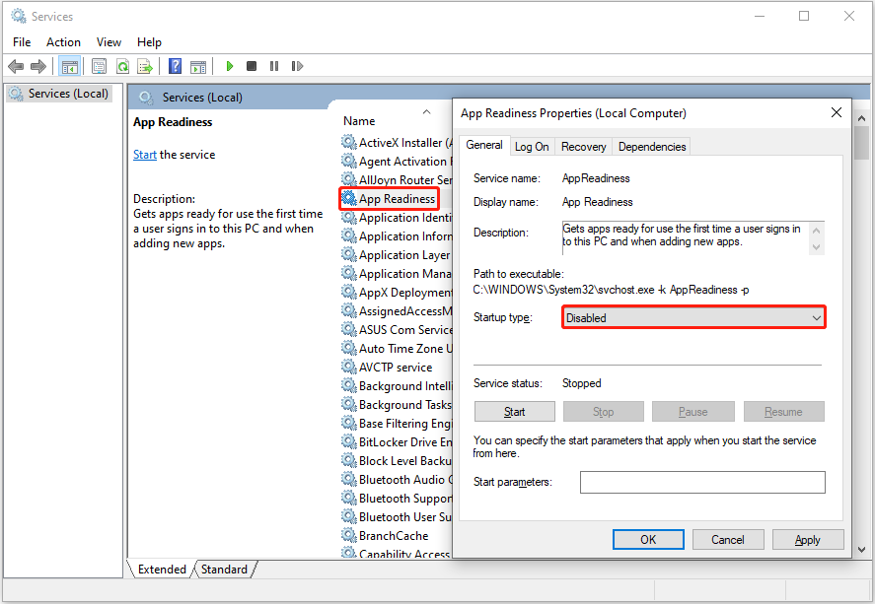Click the Show/Hide Console Tree toolbar icon
875x604 pixels.
(69, 66)
